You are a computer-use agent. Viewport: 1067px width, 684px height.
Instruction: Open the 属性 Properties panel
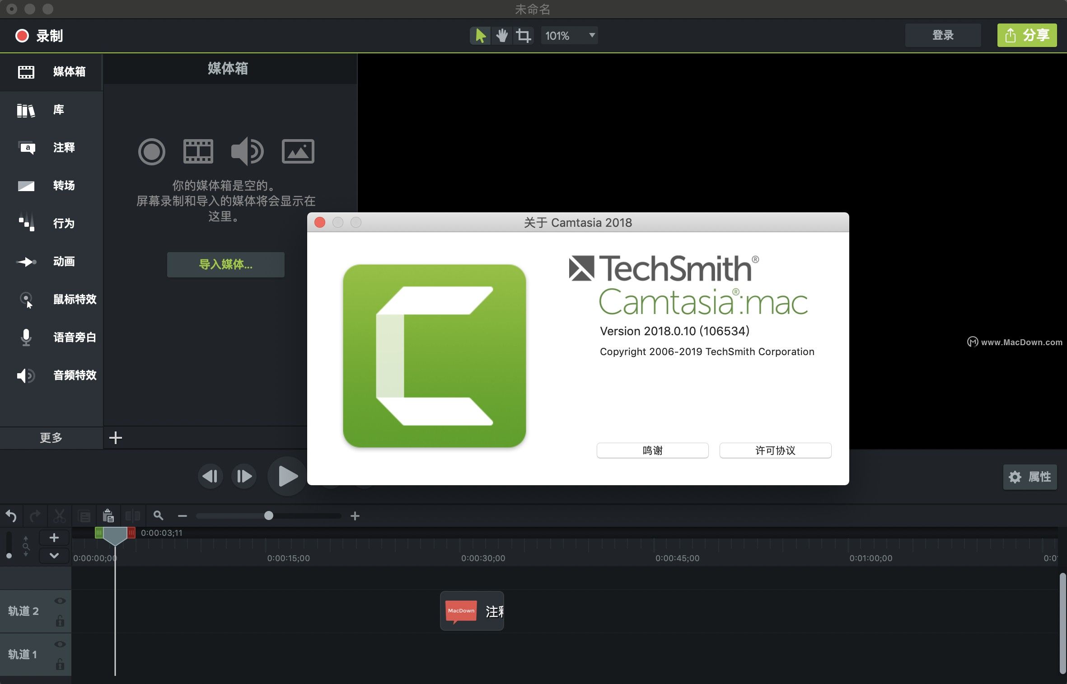click(1030, 477)
